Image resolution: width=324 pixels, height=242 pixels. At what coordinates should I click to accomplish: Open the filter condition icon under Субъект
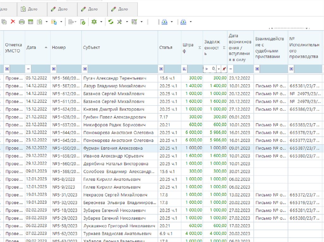85,69
